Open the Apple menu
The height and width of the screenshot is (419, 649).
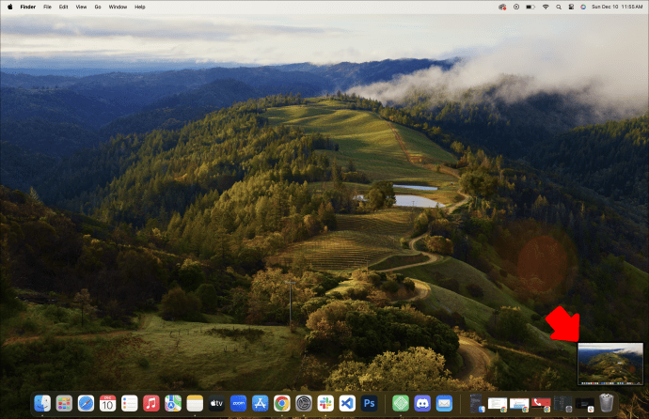point(10,7)
